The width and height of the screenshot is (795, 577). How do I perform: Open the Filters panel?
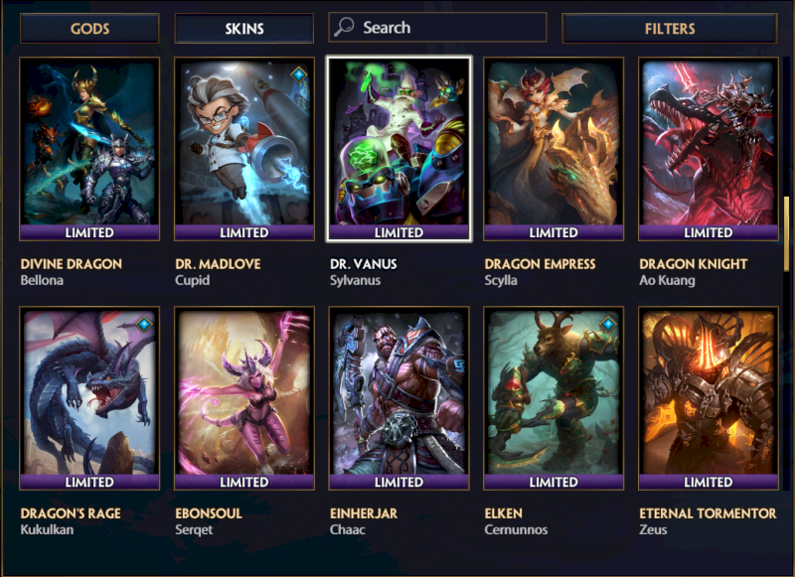670,29
